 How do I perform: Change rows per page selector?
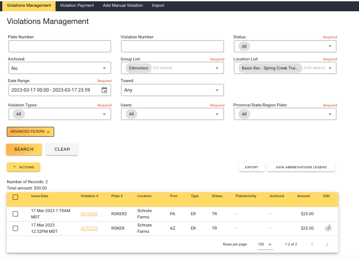pyautogui.click(x=265, y=245)
